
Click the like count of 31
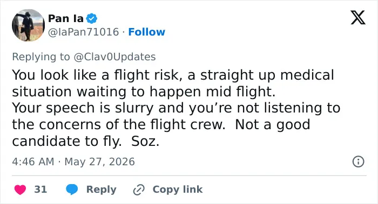click(40, 189)
